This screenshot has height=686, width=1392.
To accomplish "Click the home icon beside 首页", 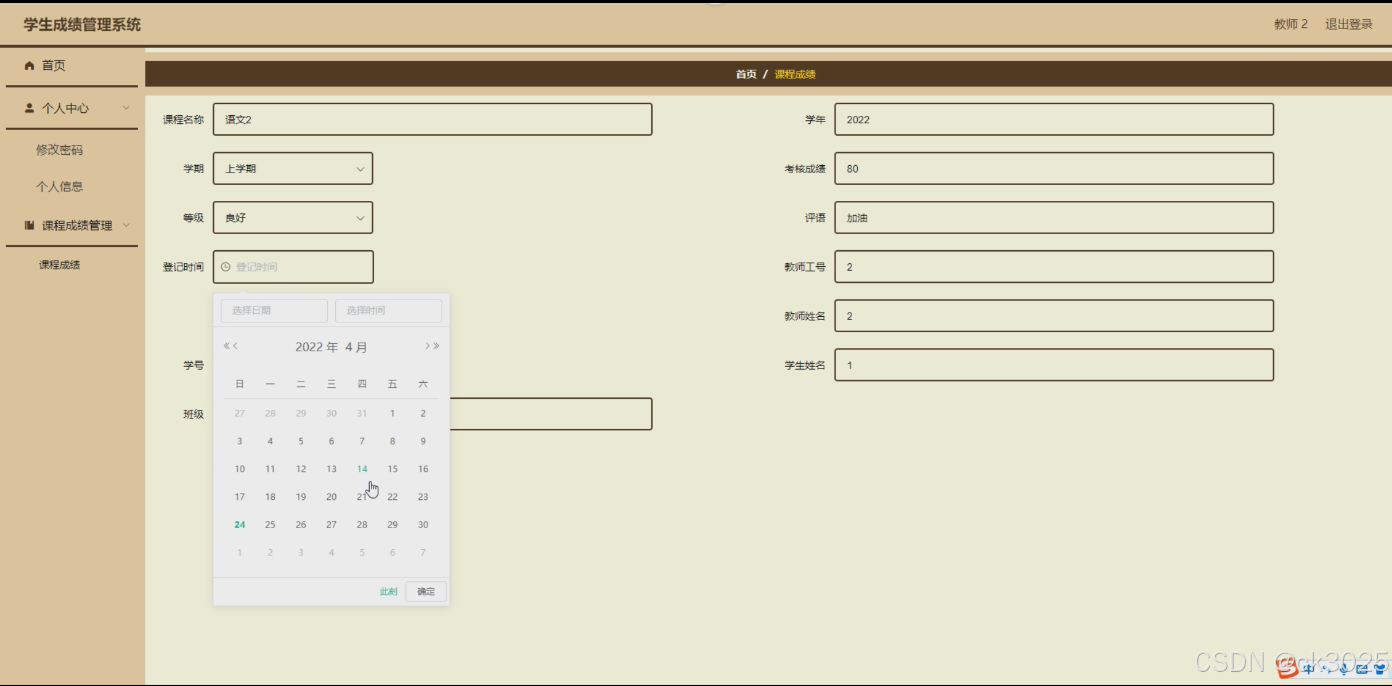I will [x=29, y=65].
